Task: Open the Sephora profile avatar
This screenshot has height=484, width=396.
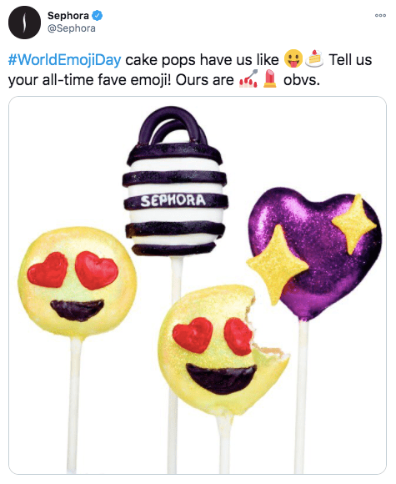Action: [24, 23]
